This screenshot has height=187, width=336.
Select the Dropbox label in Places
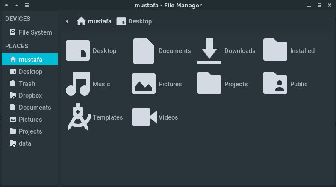(x=30, y=96)
